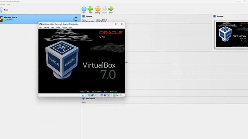Click the network status bar icon
This screenshot has height=139, width=248.
pos(92,95)
